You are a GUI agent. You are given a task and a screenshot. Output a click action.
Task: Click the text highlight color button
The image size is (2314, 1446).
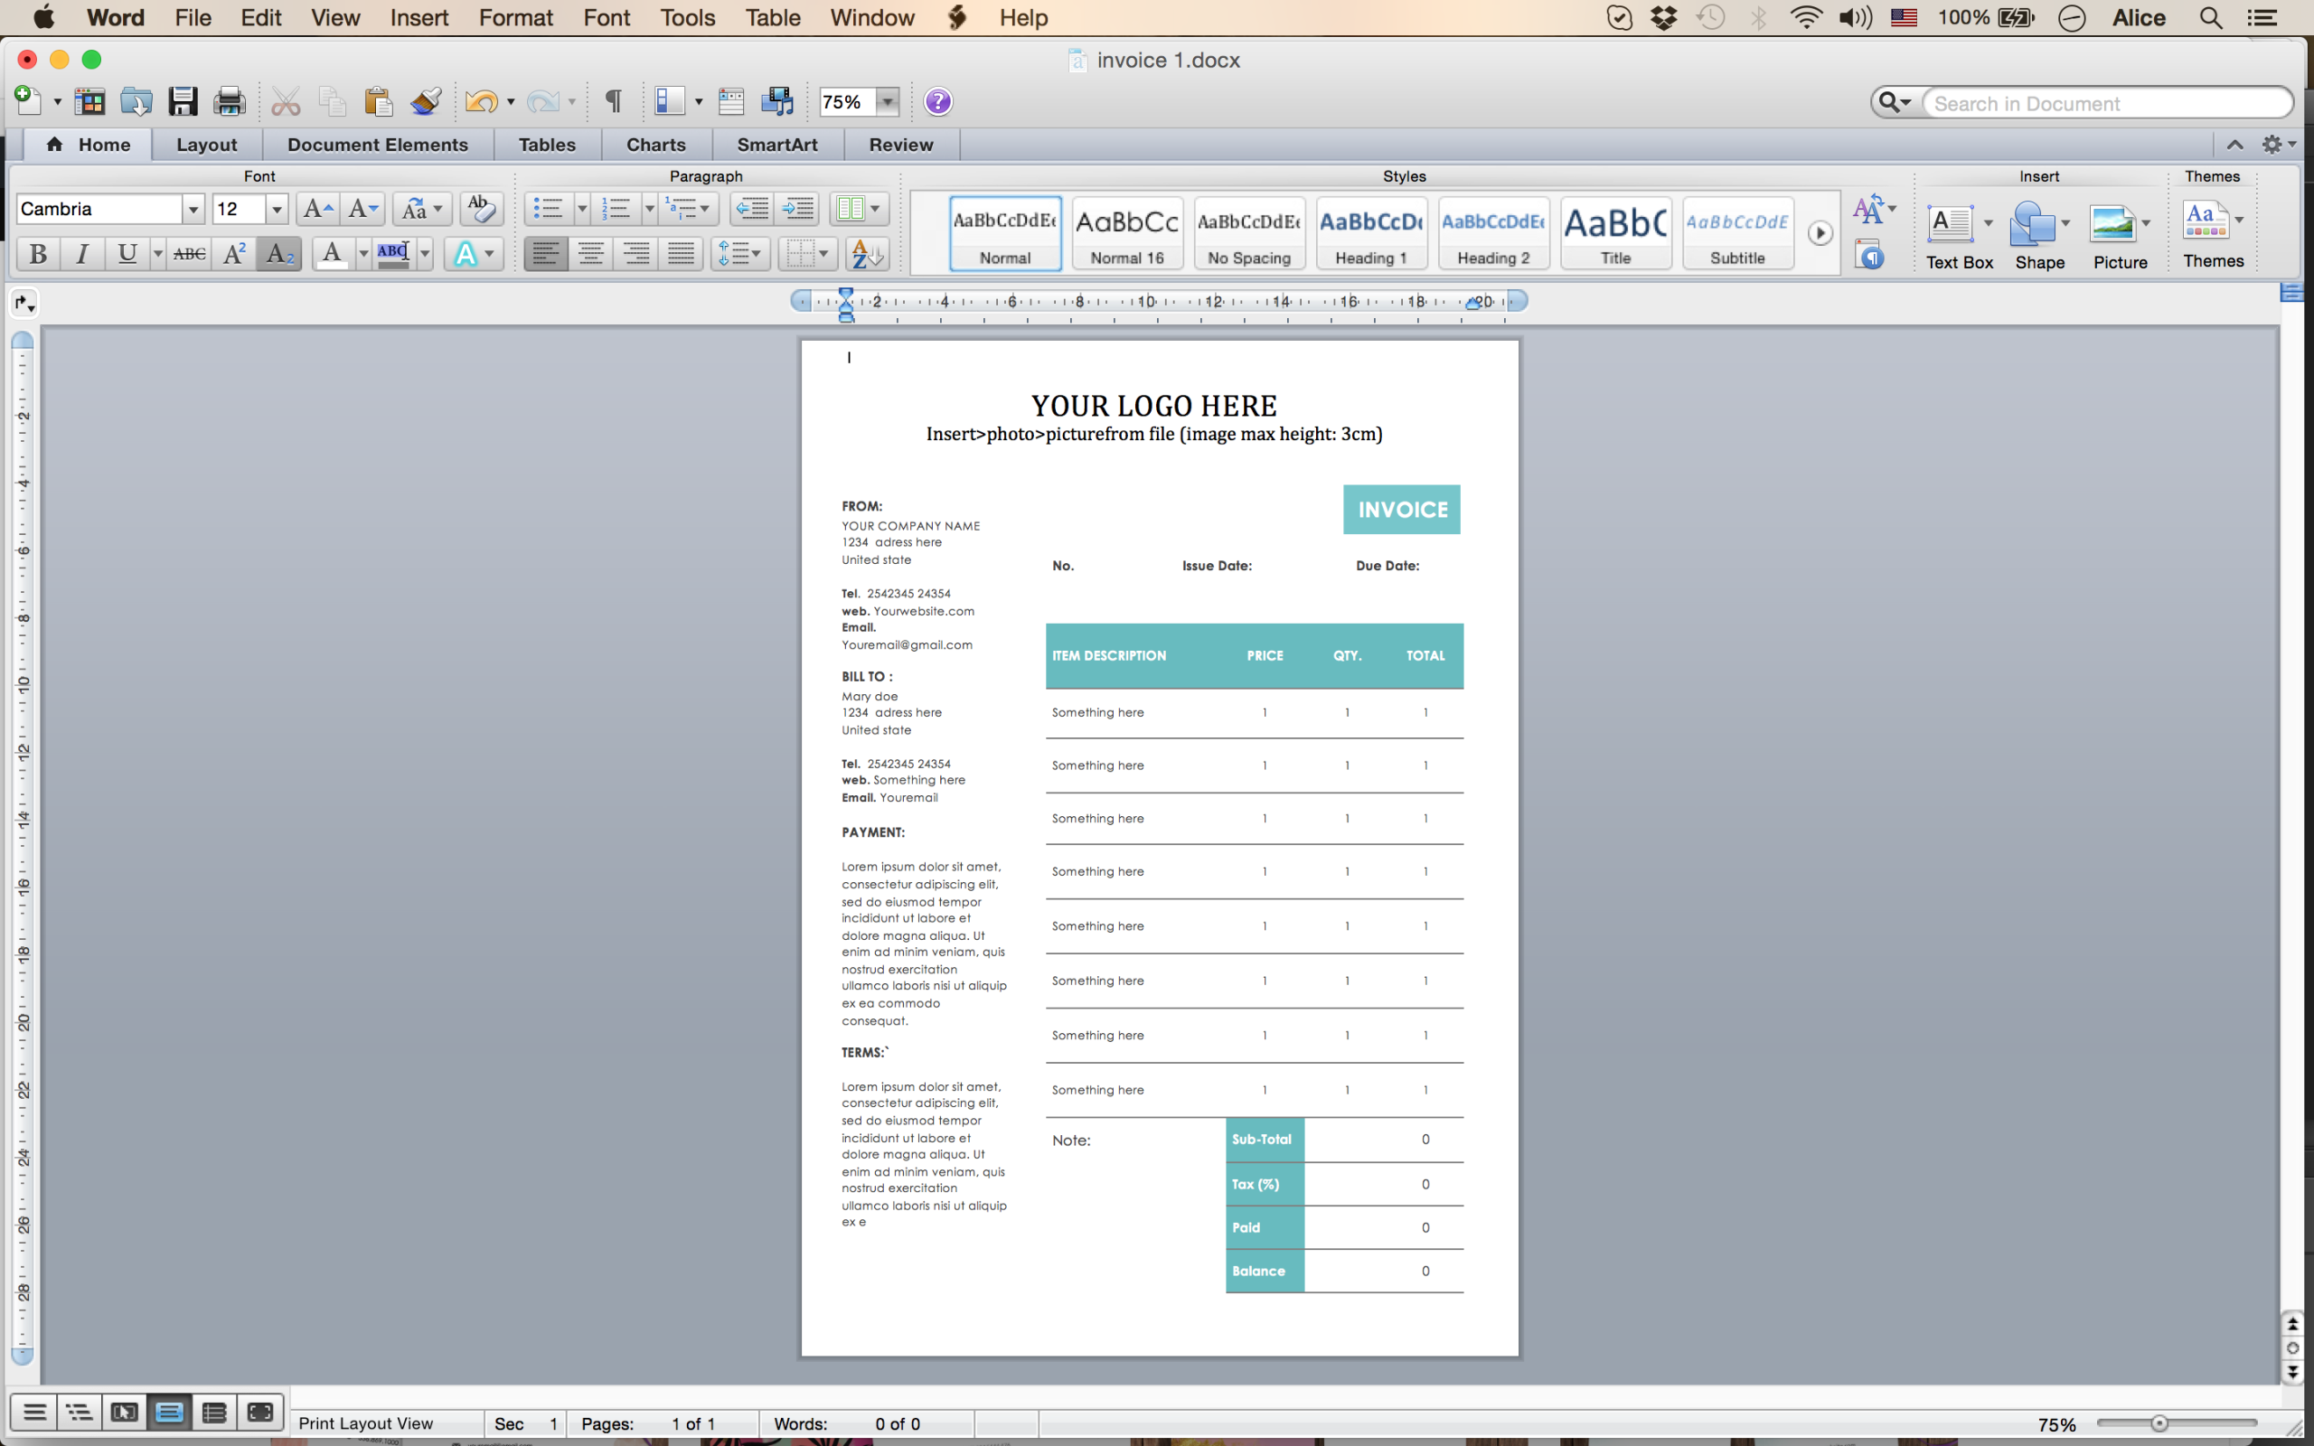tap(394, 253)
